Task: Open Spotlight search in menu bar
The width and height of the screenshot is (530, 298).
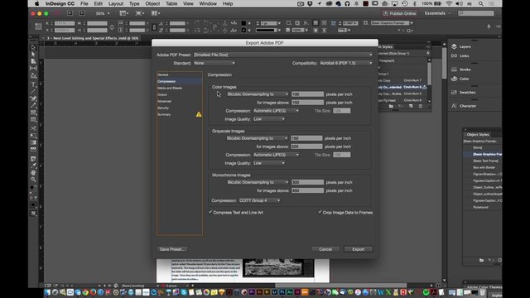Action: coord(480,3)
